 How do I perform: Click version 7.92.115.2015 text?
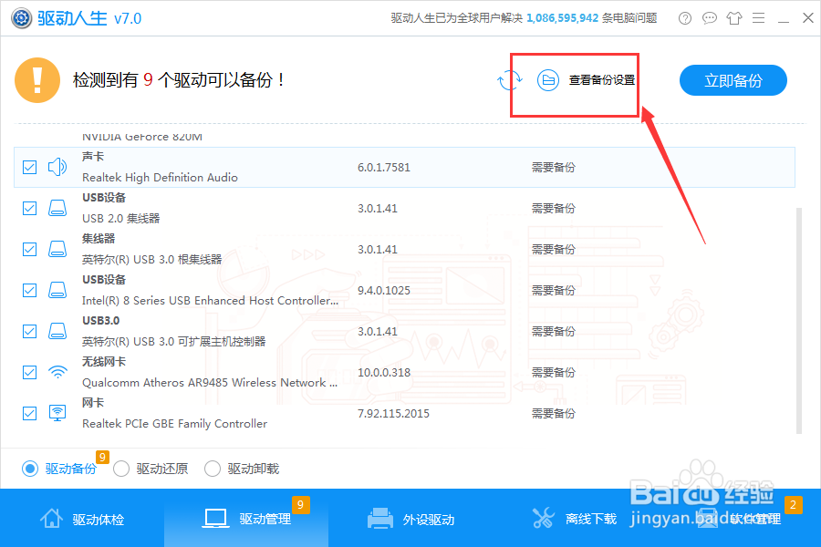tap(393, 414)
